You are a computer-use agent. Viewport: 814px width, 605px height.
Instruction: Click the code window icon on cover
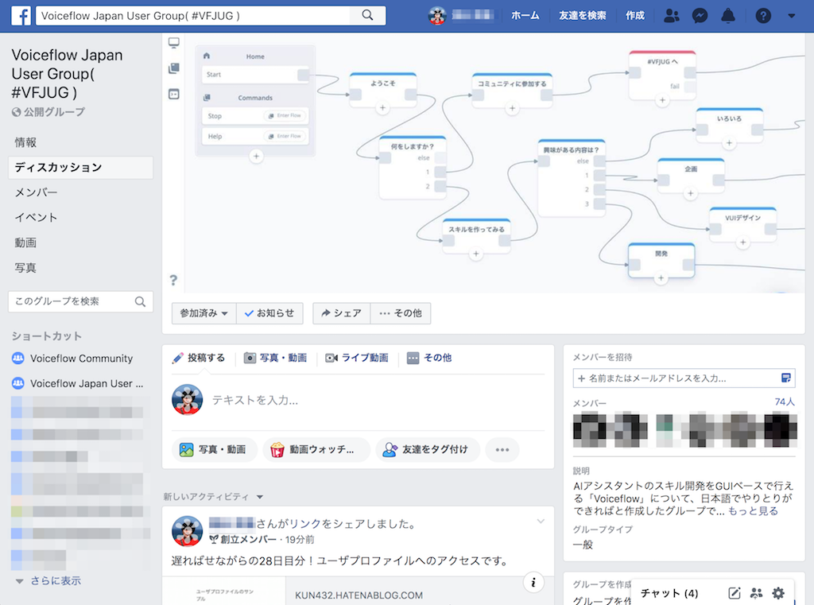coord(174,94)
